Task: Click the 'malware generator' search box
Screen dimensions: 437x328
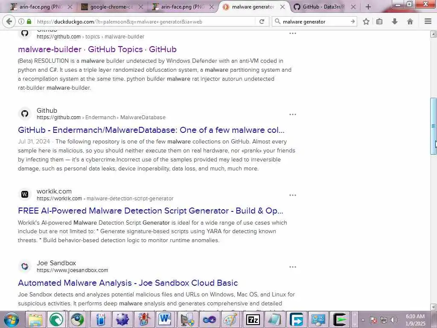Action: tap(315, 21)
